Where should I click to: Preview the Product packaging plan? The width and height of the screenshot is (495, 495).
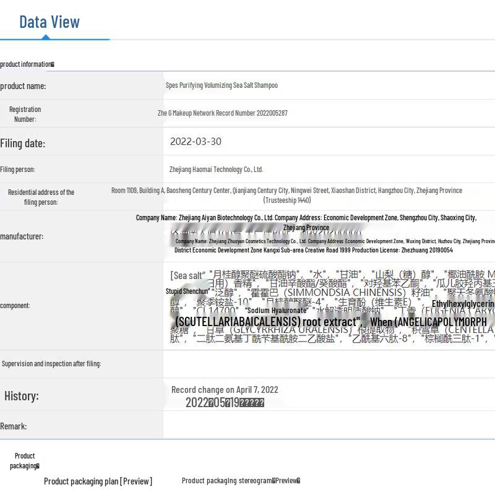point(98,481)
